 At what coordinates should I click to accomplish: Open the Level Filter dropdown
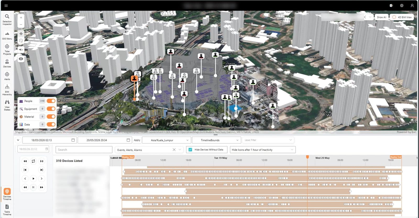(x=268, y=140)
